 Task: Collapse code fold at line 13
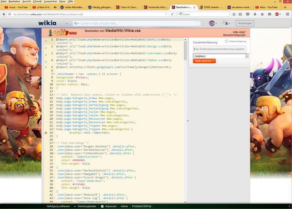coord(54,95)
